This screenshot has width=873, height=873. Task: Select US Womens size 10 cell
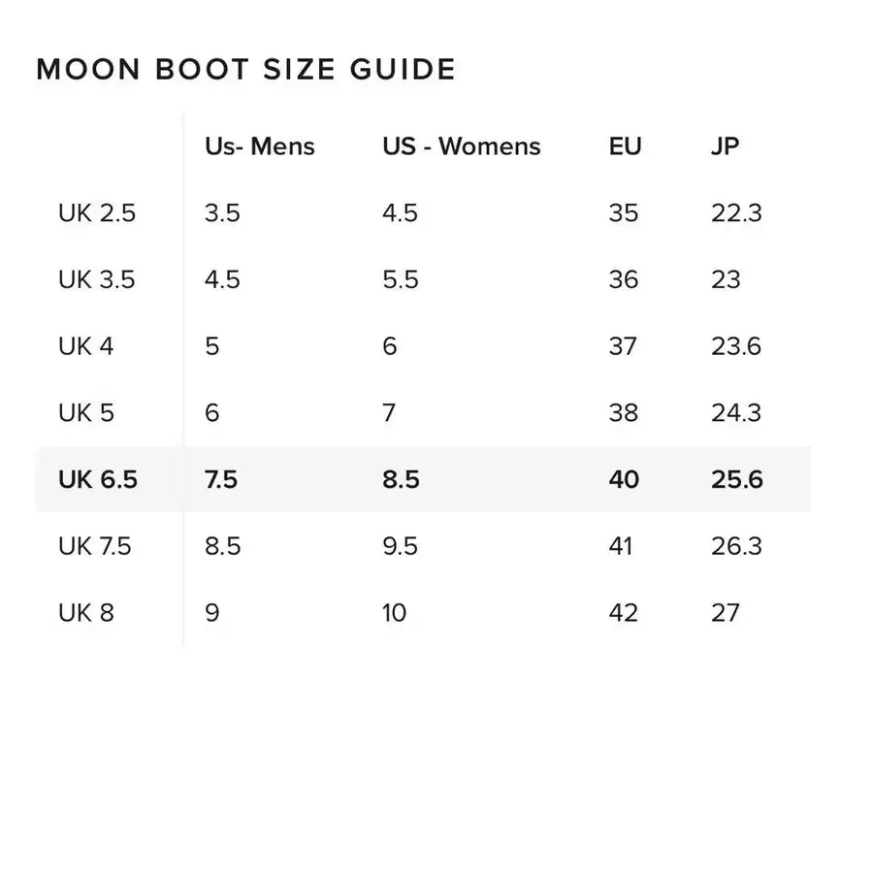(x=394, y=613)
